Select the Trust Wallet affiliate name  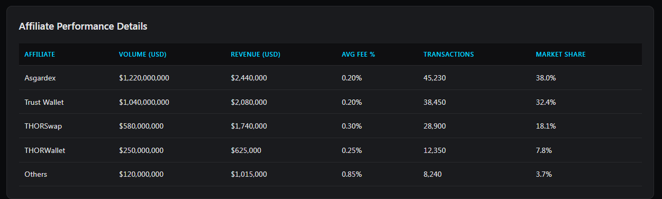pos(45,102)
